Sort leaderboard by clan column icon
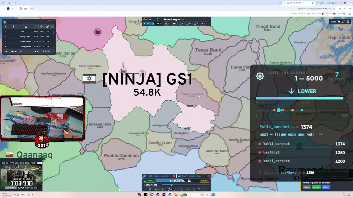This screenshot has height=198, width=353. pyautogui.click(x=14, y=27)
